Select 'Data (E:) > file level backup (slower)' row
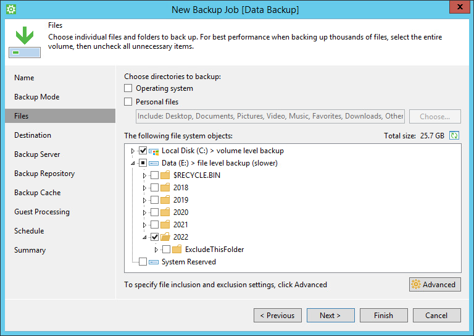This screenshot has height=336, width=474. point(220,163)
